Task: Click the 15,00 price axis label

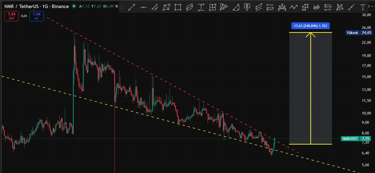Action: pos(366,77)
